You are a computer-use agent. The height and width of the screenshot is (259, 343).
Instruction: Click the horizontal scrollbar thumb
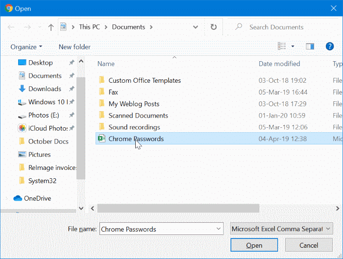(x=178, y=208)
